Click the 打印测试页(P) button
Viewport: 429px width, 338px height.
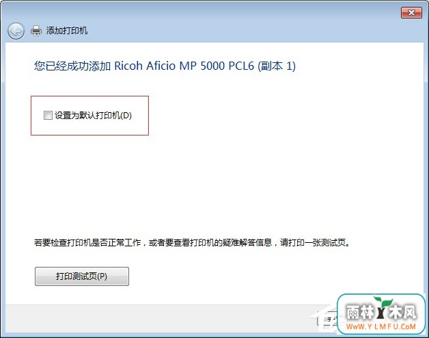pyautogui.click(x=82, y=276)
